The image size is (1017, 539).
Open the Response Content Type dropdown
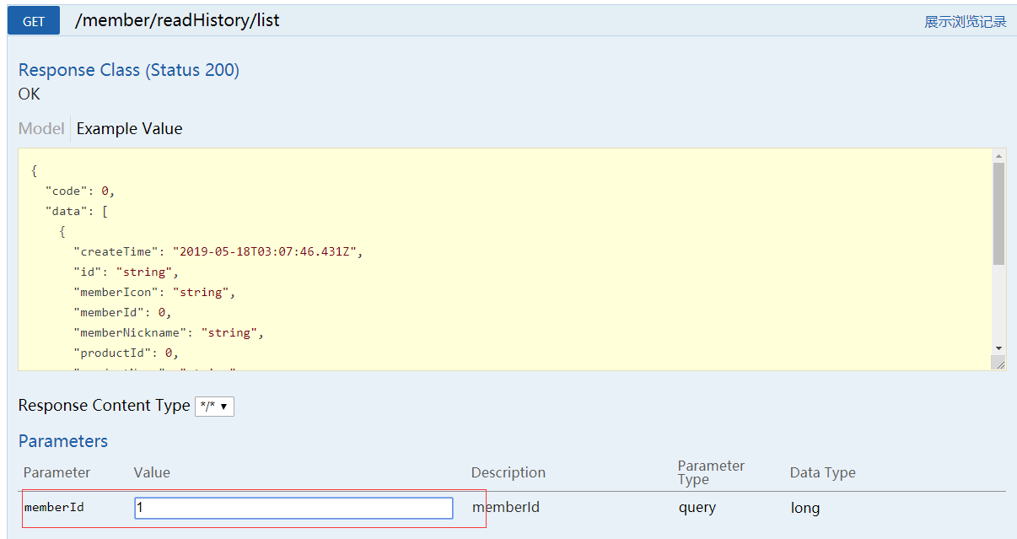point(214,407)
